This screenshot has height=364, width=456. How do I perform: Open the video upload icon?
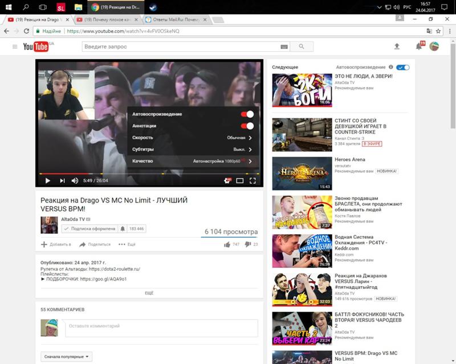[397, 46]
